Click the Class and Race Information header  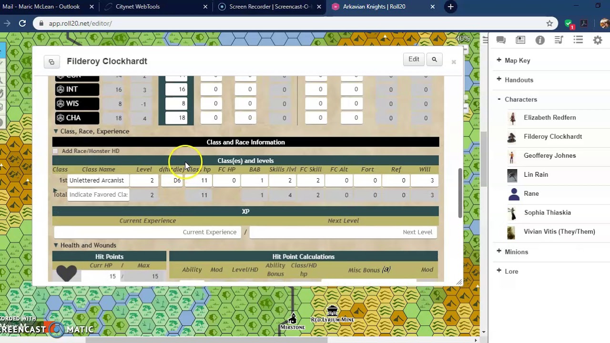[x=245, y=142]
